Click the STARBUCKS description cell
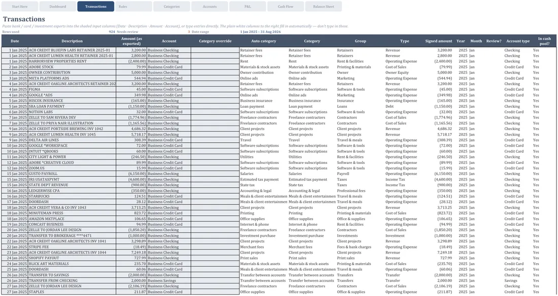 72,196
